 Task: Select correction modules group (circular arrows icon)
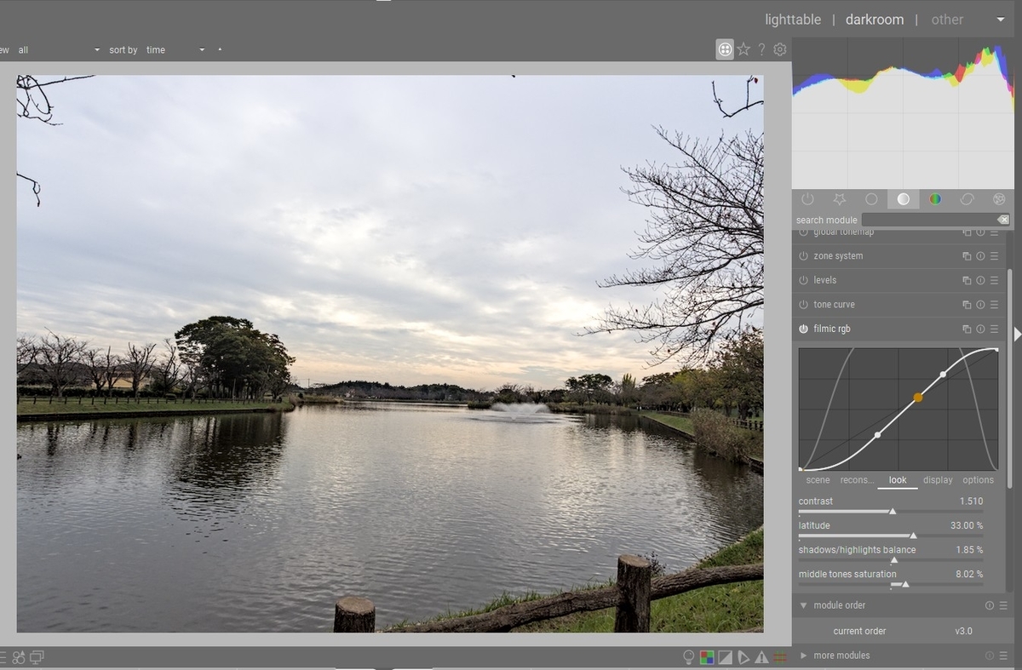(967, 199)
